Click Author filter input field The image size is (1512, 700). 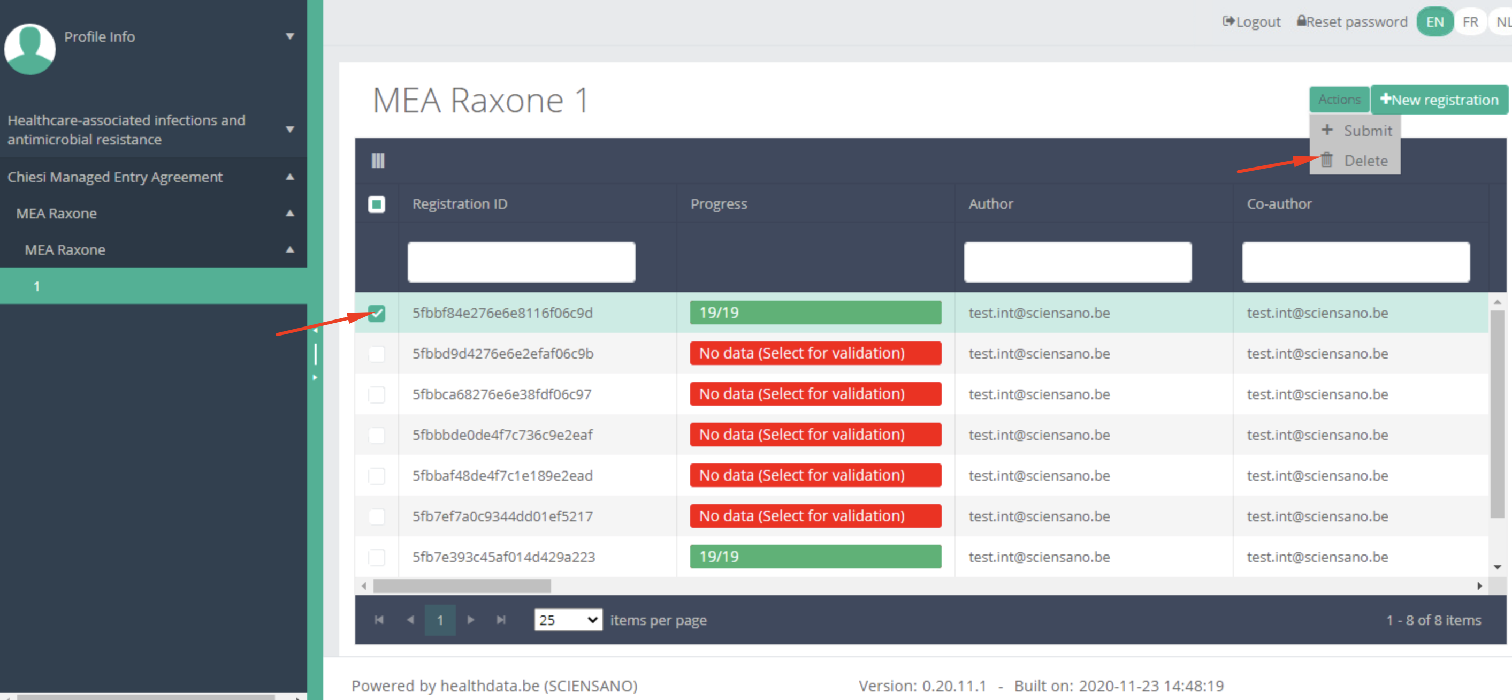pos(1078,262)
